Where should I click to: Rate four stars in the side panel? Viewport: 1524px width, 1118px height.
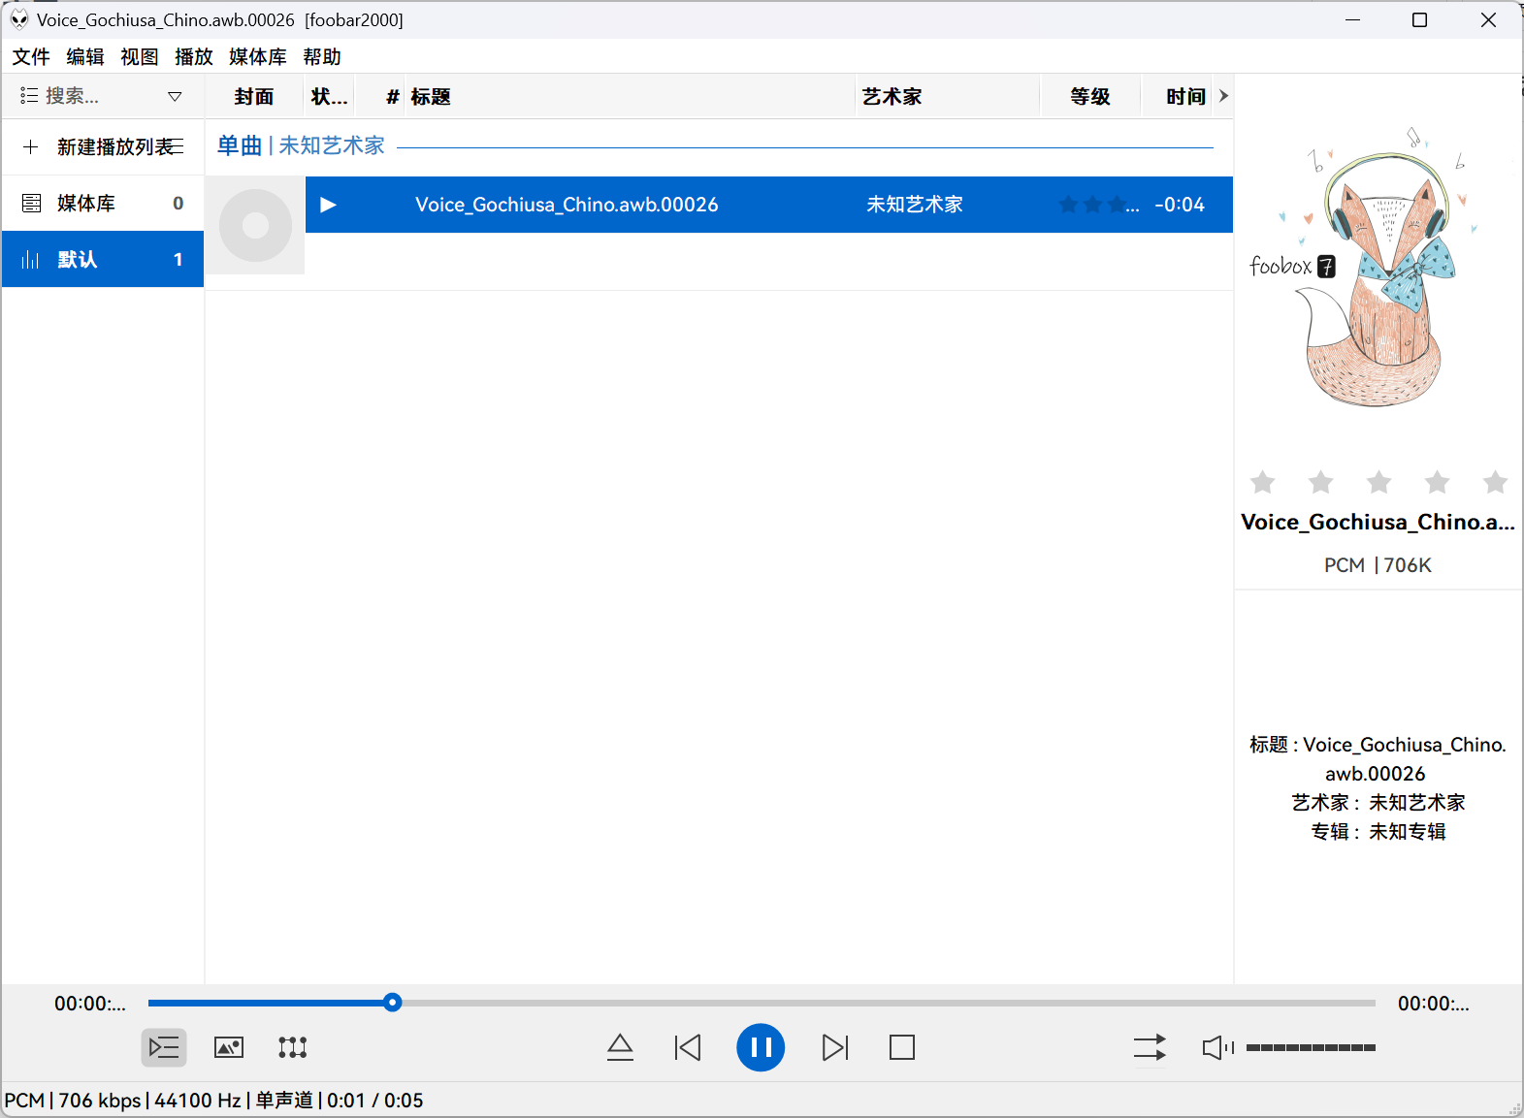click(x=1438, y=482)
